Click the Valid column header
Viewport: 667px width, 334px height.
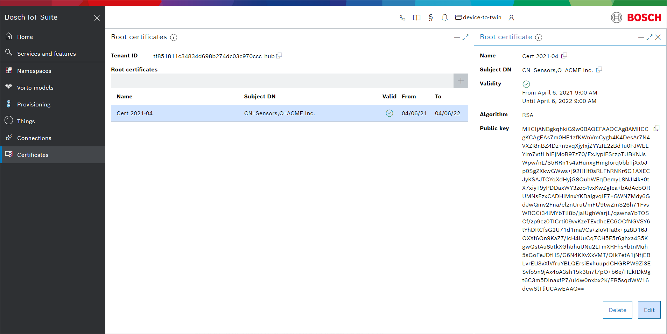click(389, 97)
